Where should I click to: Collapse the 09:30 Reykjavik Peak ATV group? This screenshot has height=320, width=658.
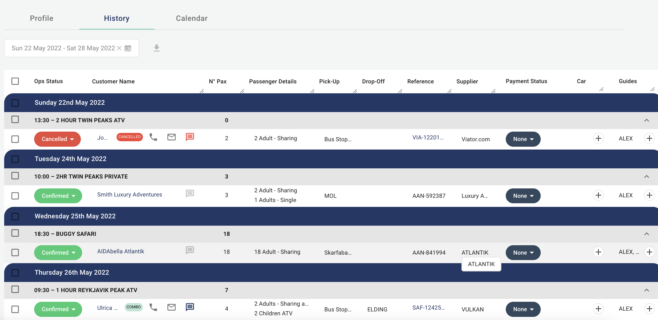pos(647,290)
